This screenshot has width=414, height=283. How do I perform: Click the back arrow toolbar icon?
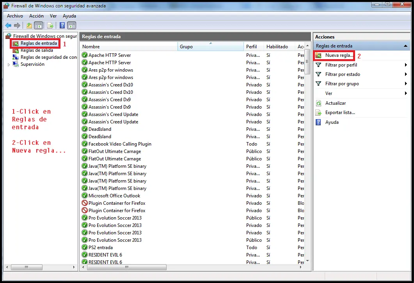click(x=8, y=26)
